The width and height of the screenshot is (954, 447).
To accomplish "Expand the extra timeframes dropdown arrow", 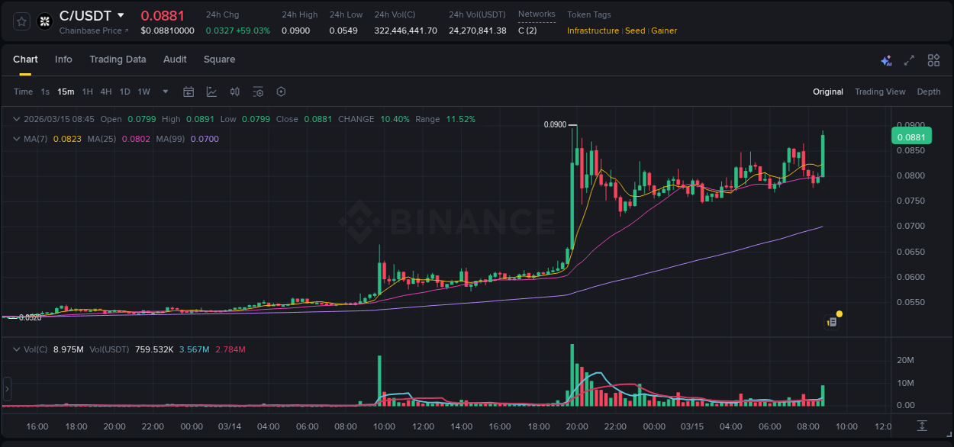I will point(165,92).
